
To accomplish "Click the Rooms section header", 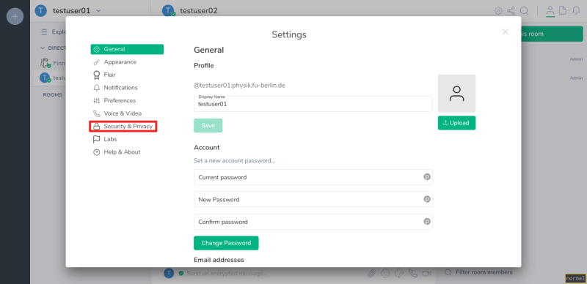I will coord(52,95).
